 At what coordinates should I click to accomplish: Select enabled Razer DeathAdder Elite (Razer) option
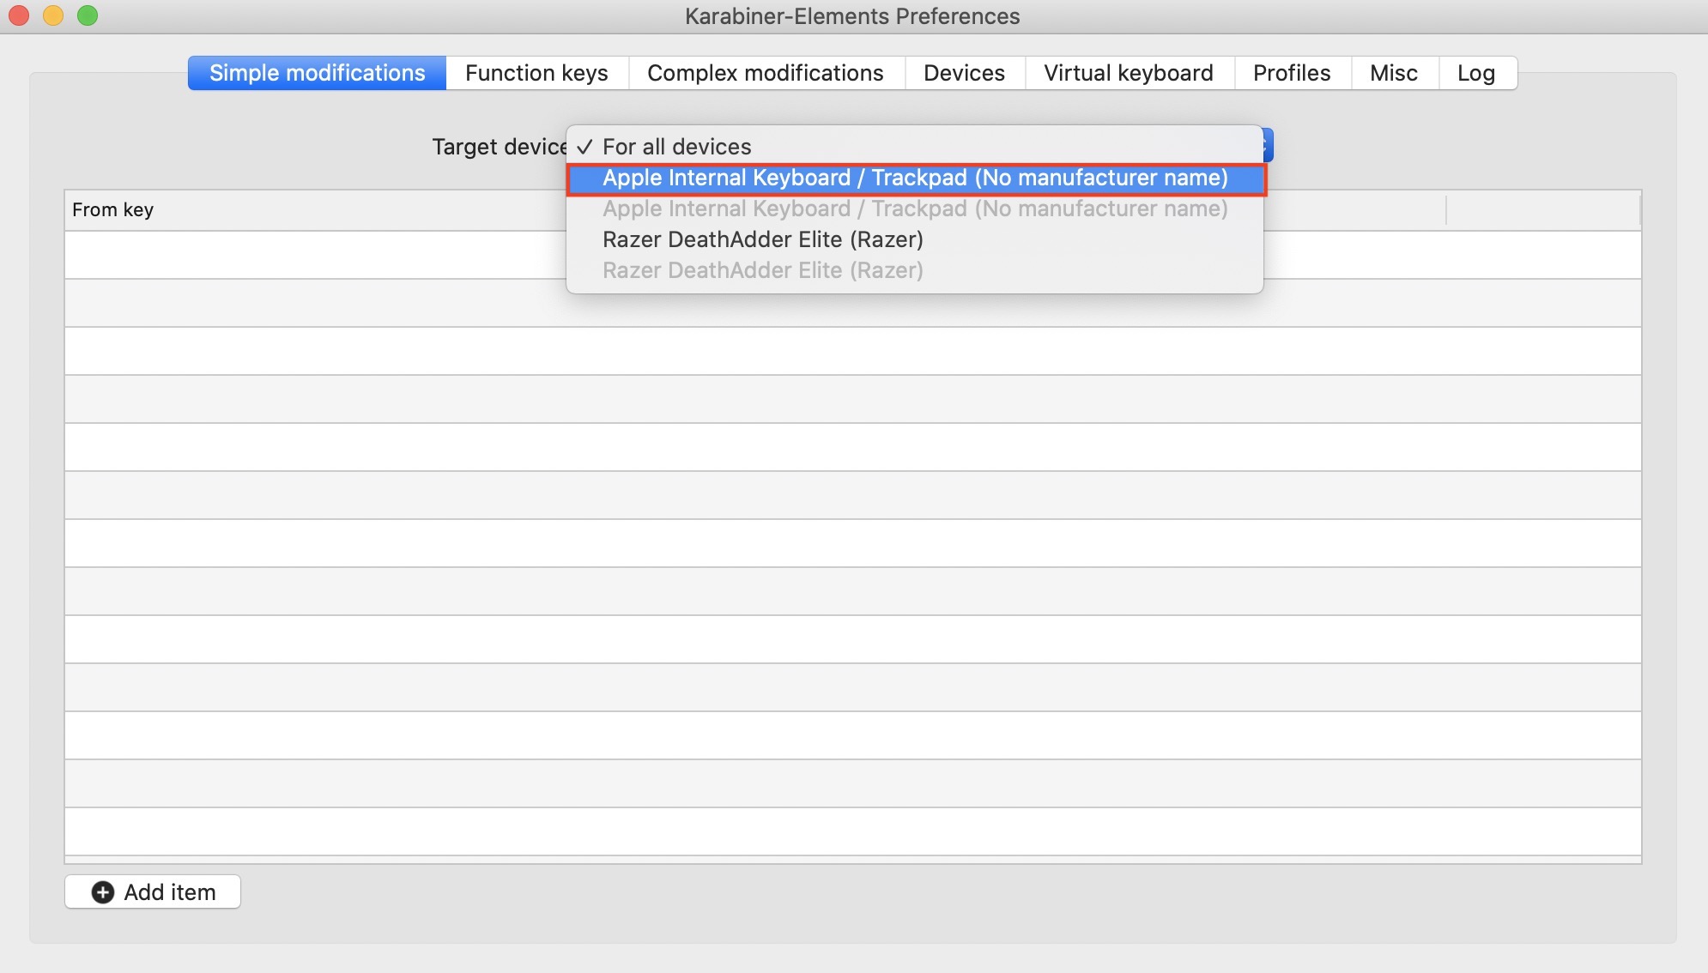point(762,239)
